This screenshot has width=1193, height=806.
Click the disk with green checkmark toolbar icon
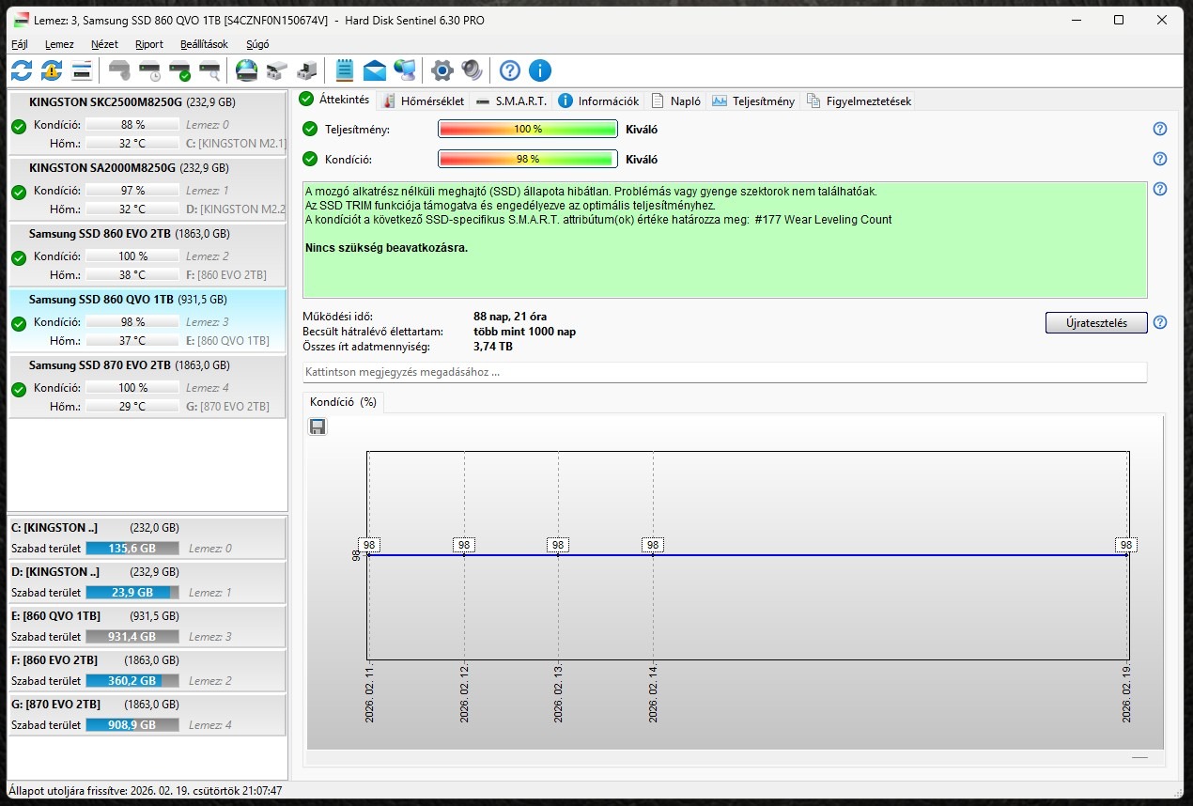[x=179, y=70]
